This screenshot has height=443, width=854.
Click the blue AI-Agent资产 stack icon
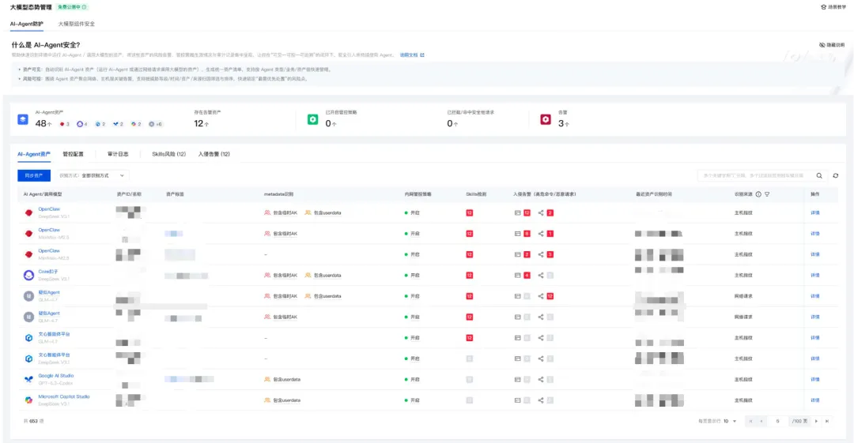coord(23,119)
